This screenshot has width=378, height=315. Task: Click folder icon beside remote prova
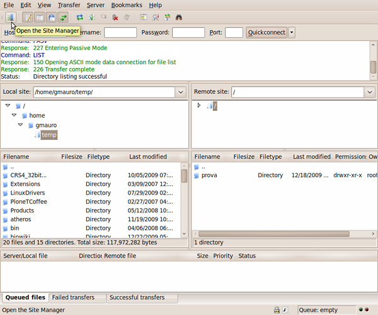click(x=197, y=175)
